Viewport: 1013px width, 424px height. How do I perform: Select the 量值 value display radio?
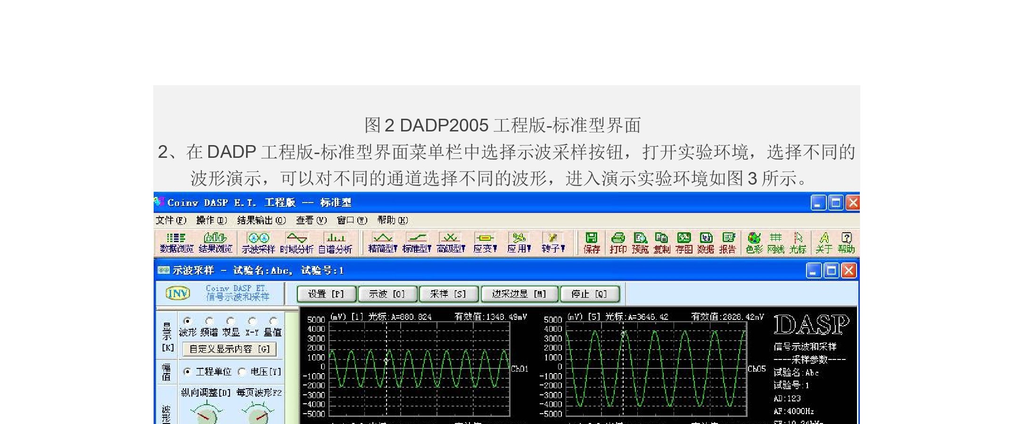click(273, 321)
